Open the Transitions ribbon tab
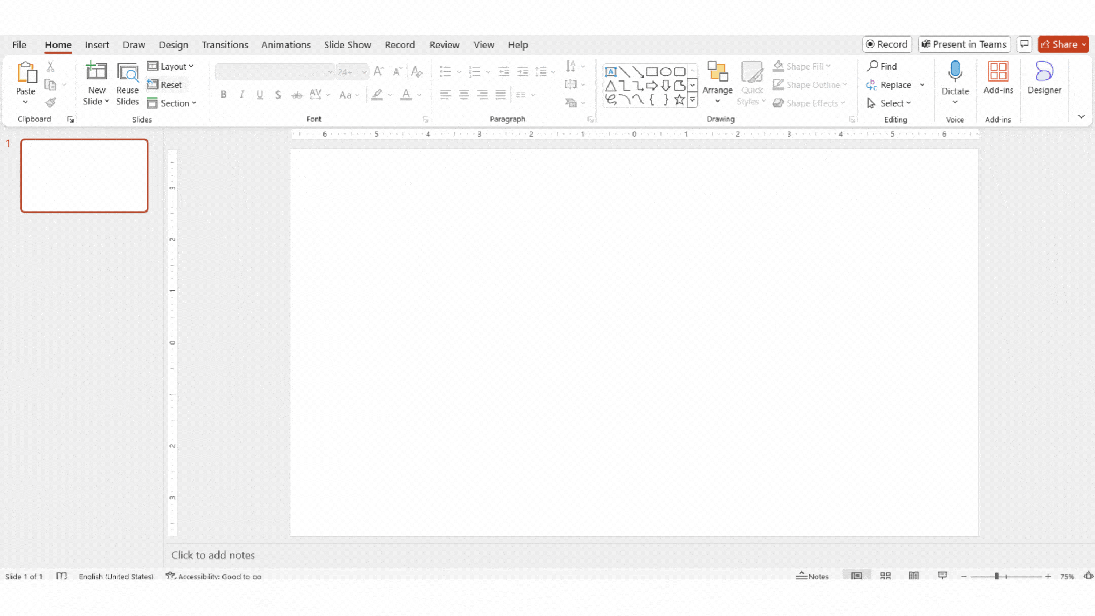The height and width of the screenshot is (616, 1095). (x=225, y=44)
